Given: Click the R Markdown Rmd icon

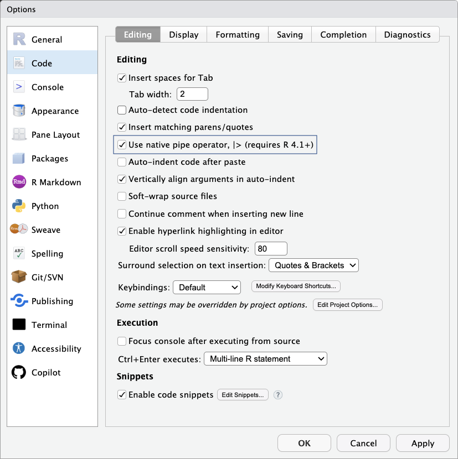Looking at the screenshot, I should (x=19, y=182).
